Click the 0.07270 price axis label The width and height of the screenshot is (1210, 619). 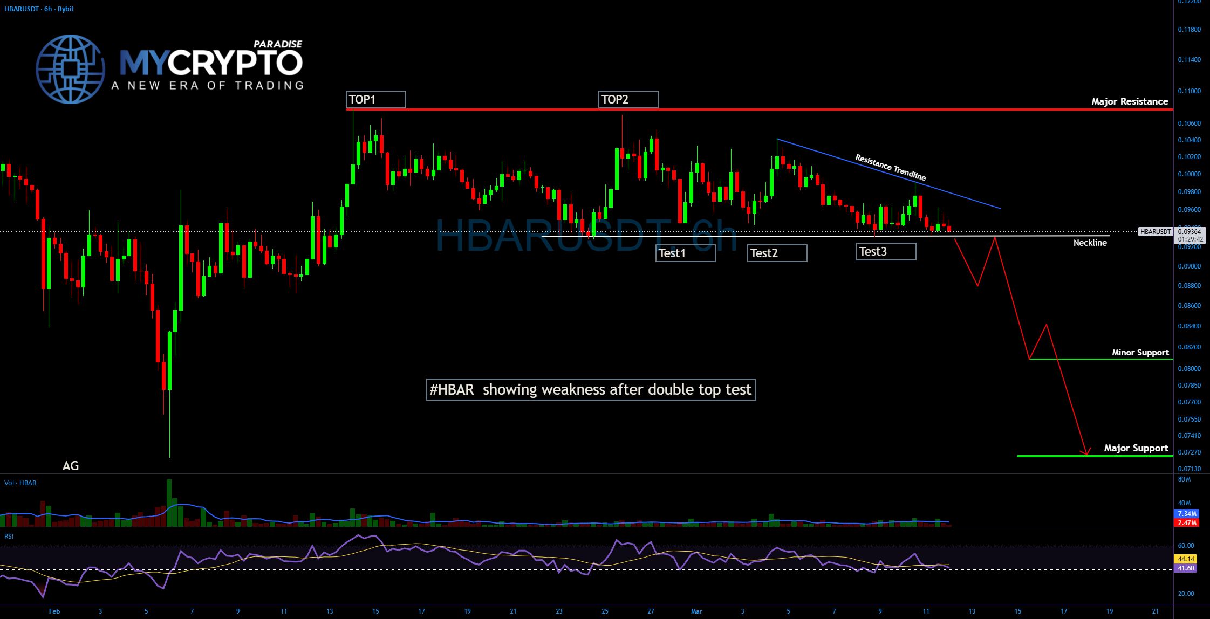pyautogui.click(x=1189, y=452)
